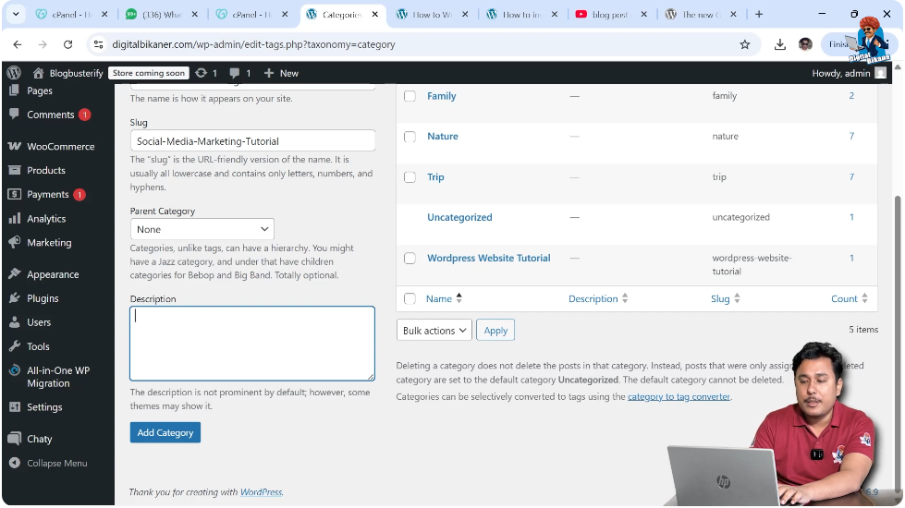Image resolution: width=905 pixels, height=508 pixels.
Task: Sort categories by Name column
Action: (x=444, y=298)
